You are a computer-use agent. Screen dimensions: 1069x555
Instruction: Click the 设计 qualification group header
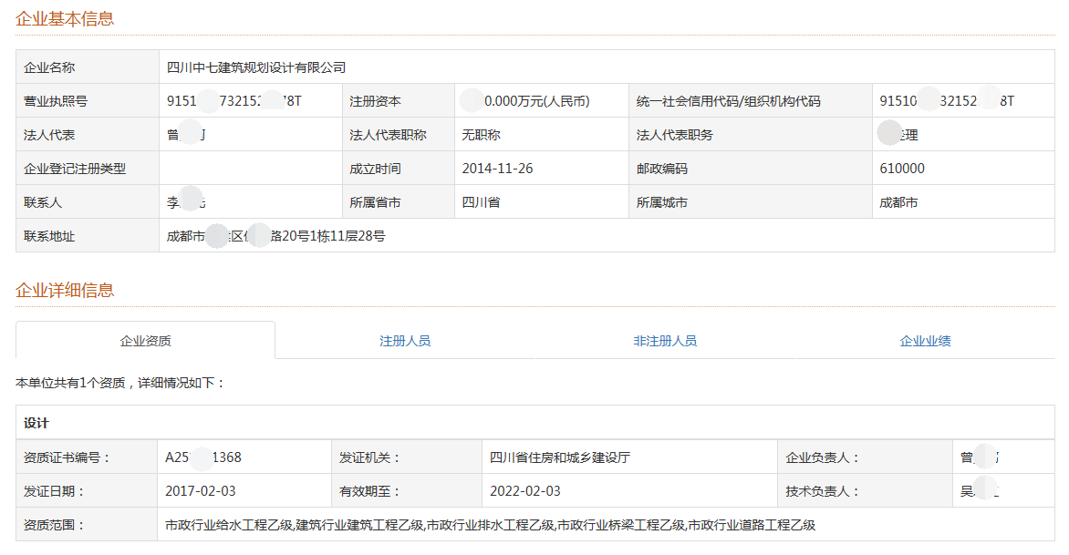pyautogui.click(x=36, y=423)
